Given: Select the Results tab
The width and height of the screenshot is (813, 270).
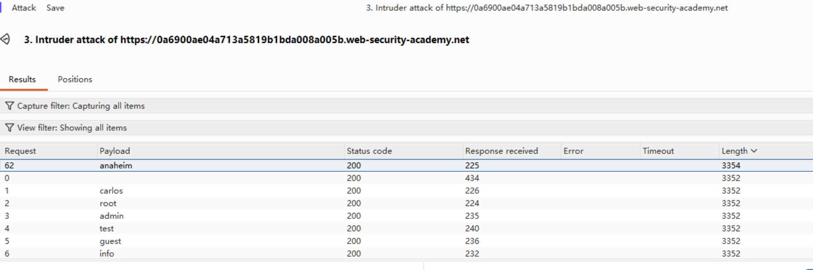Looking at the screenshot, I should click(22, 80).
